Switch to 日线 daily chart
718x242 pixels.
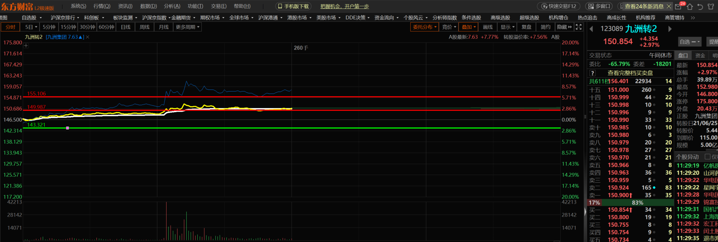pyautogui.click(x=126, y=27)
